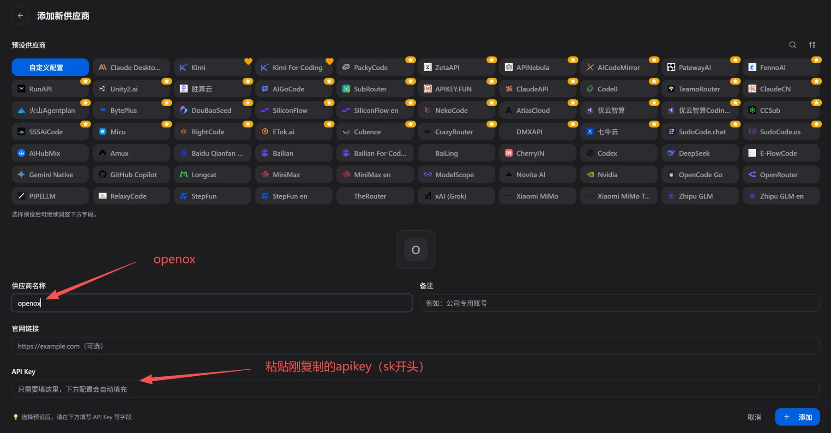
Task: Click the API Key input field
Action: point(415,389)
